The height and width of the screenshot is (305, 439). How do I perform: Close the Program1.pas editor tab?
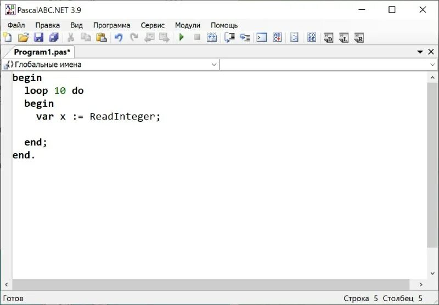coord(431,52)
